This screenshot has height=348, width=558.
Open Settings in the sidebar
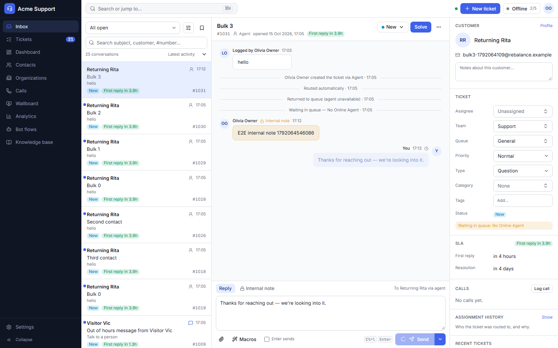(41, 327)
